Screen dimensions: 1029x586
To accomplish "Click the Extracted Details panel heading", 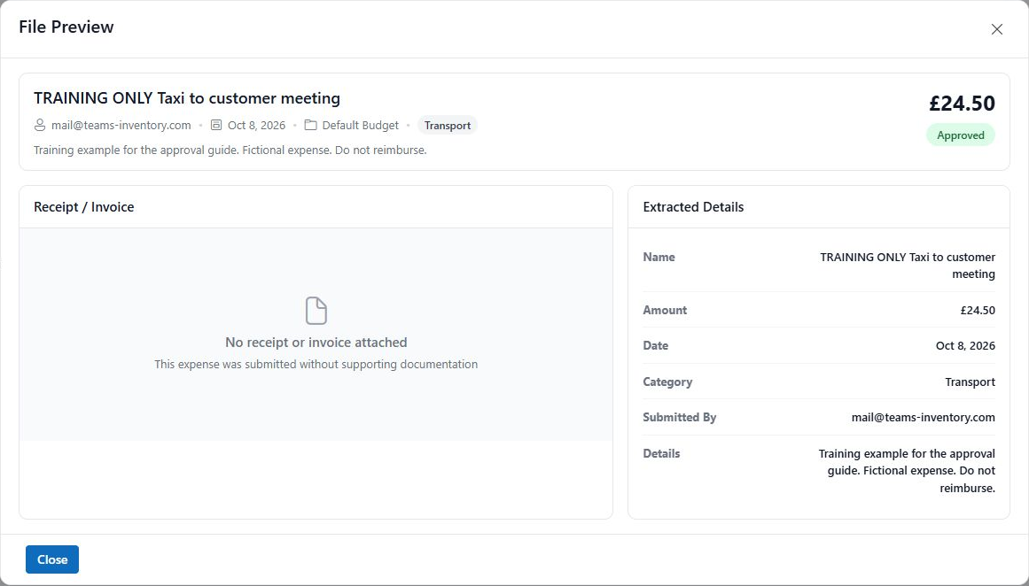I will click(x=693, y=207).
